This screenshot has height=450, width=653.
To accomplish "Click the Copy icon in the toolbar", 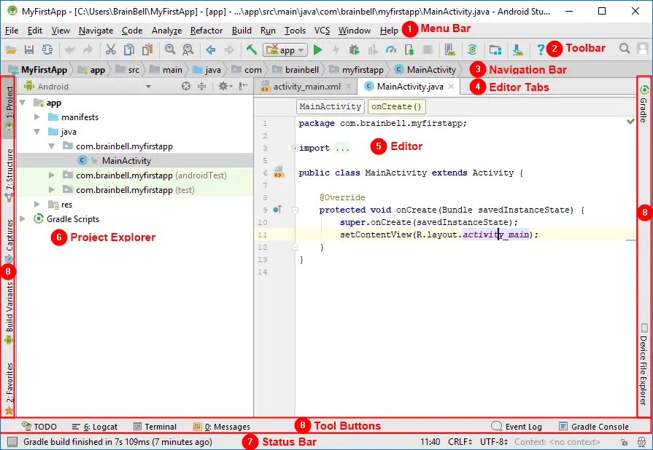I will [x=129, y=50].
